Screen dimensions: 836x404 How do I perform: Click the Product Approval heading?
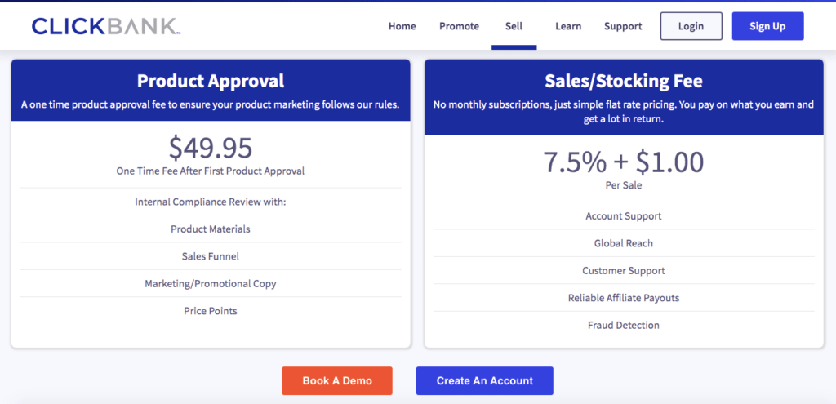coord(211,81)
